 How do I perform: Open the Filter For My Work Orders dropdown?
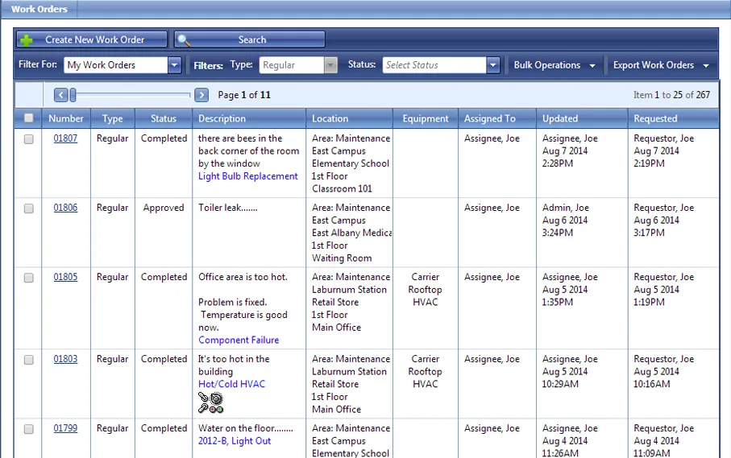click(174, 65)
